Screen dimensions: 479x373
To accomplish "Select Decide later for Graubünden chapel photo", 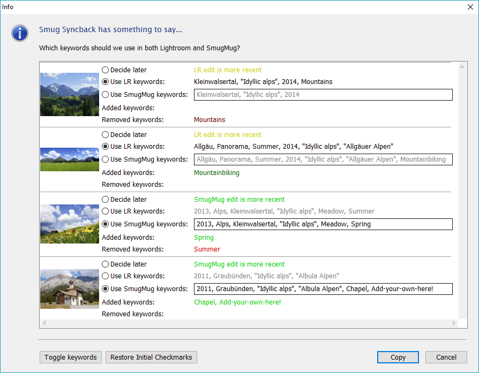I will pyautogui.click(x=124, y=264).
